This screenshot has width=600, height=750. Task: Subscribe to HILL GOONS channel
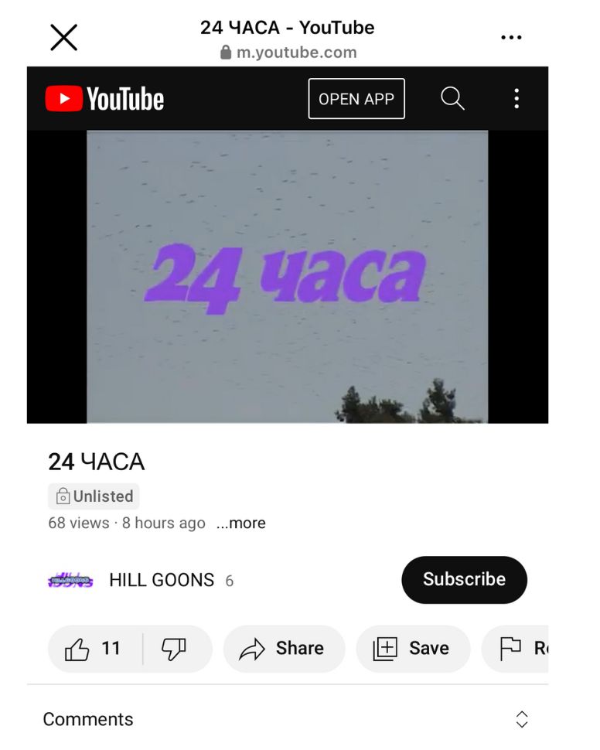pos(464,580)
